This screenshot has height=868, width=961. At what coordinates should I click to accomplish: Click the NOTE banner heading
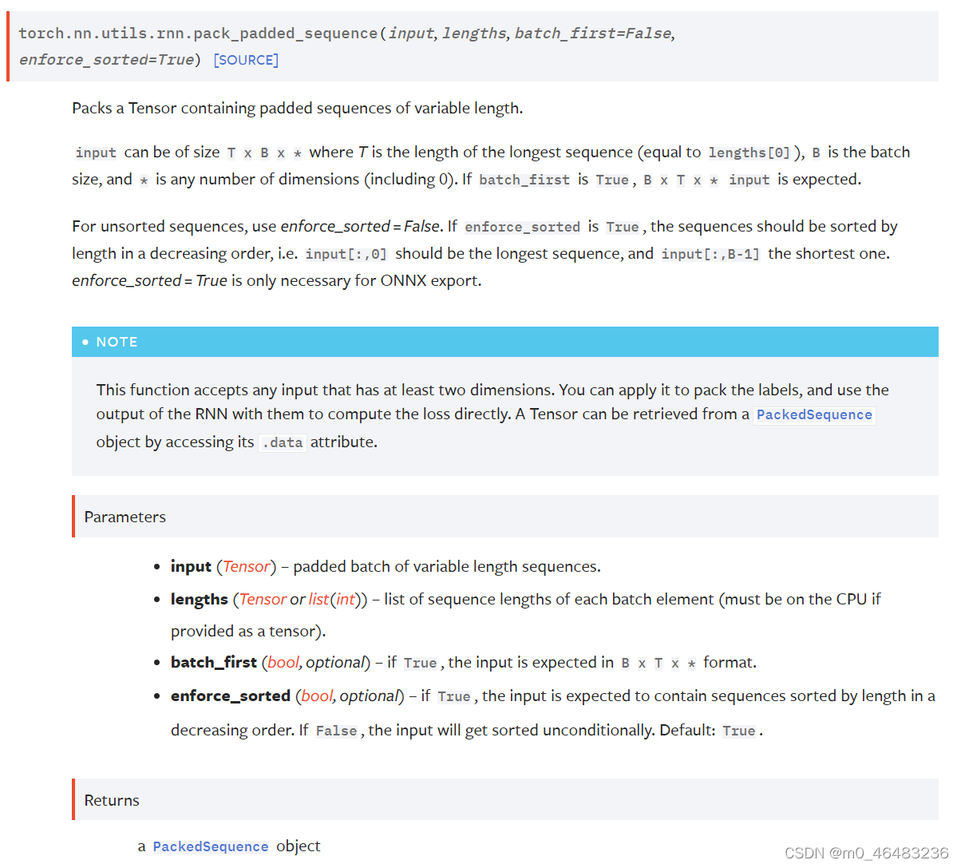pyautogui.click(x=117, y=342)
